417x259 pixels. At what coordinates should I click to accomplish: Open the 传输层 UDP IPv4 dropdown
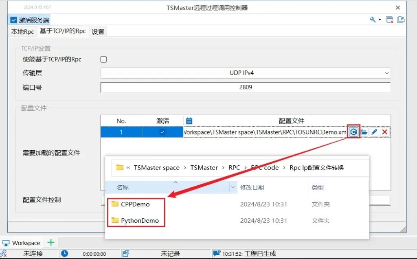pyautogui.click(x=246, y=73)
